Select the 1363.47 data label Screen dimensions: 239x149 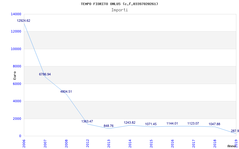point(87,122)
